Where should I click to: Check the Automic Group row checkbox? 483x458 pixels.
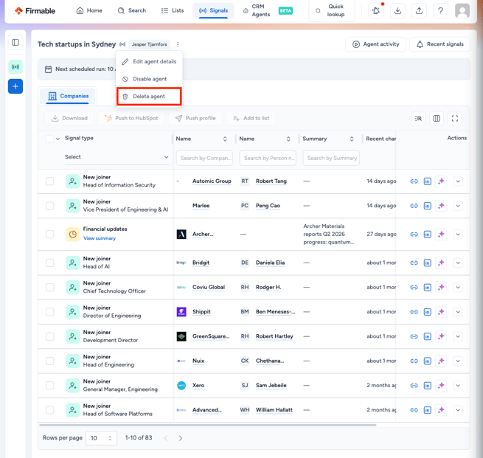49,181
